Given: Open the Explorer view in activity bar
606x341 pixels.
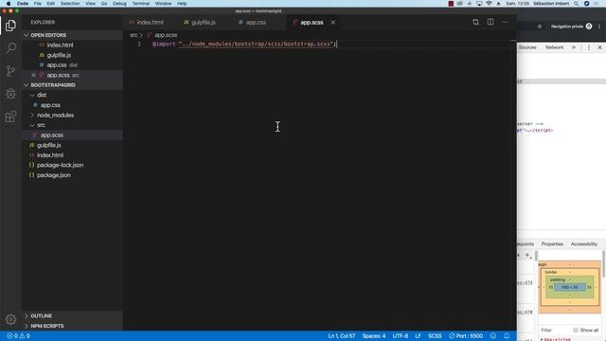Looking at the screenshot, I should point(10,26).
